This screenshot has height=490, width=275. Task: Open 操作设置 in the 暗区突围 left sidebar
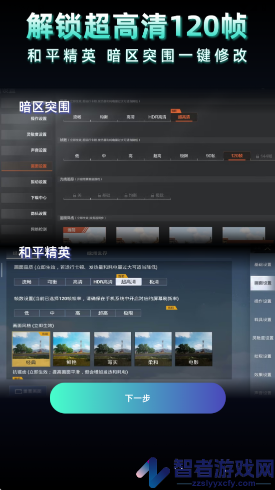click(27, 118)
